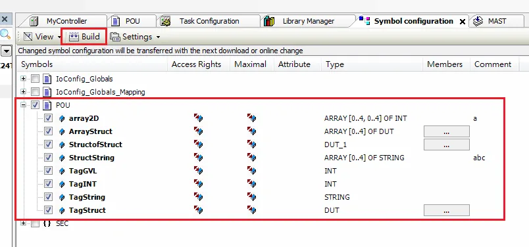Uncheck the array2D checkbox

point(48,118)
